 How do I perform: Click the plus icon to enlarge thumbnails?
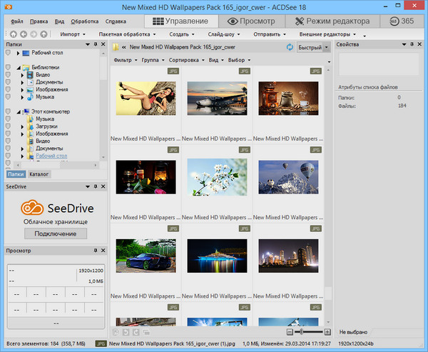click(327, 332)
